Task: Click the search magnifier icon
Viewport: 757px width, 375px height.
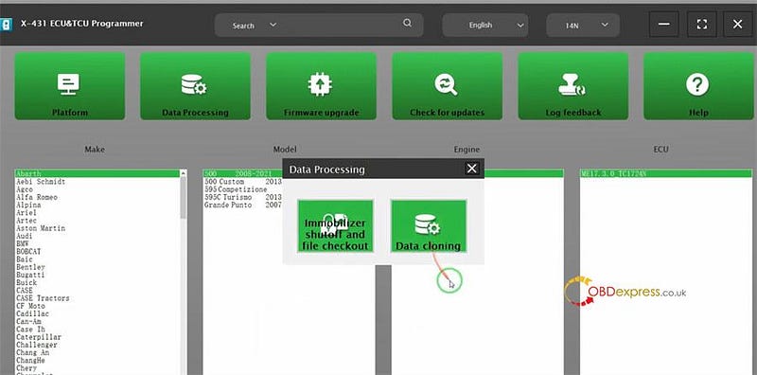Action: (x=408, y=23)
